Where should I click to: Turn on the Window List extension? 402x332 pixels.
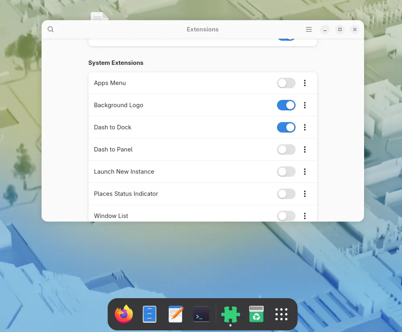pyautogui.click(x=286, y=216)
